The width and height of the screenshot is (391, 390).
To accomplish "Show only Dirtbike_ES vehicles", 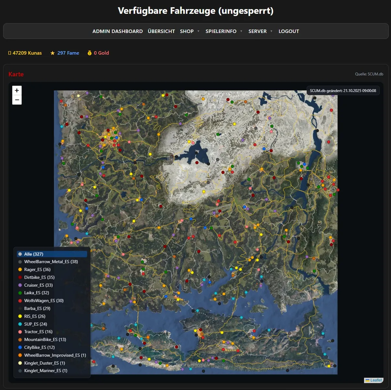I will (39, 277).
